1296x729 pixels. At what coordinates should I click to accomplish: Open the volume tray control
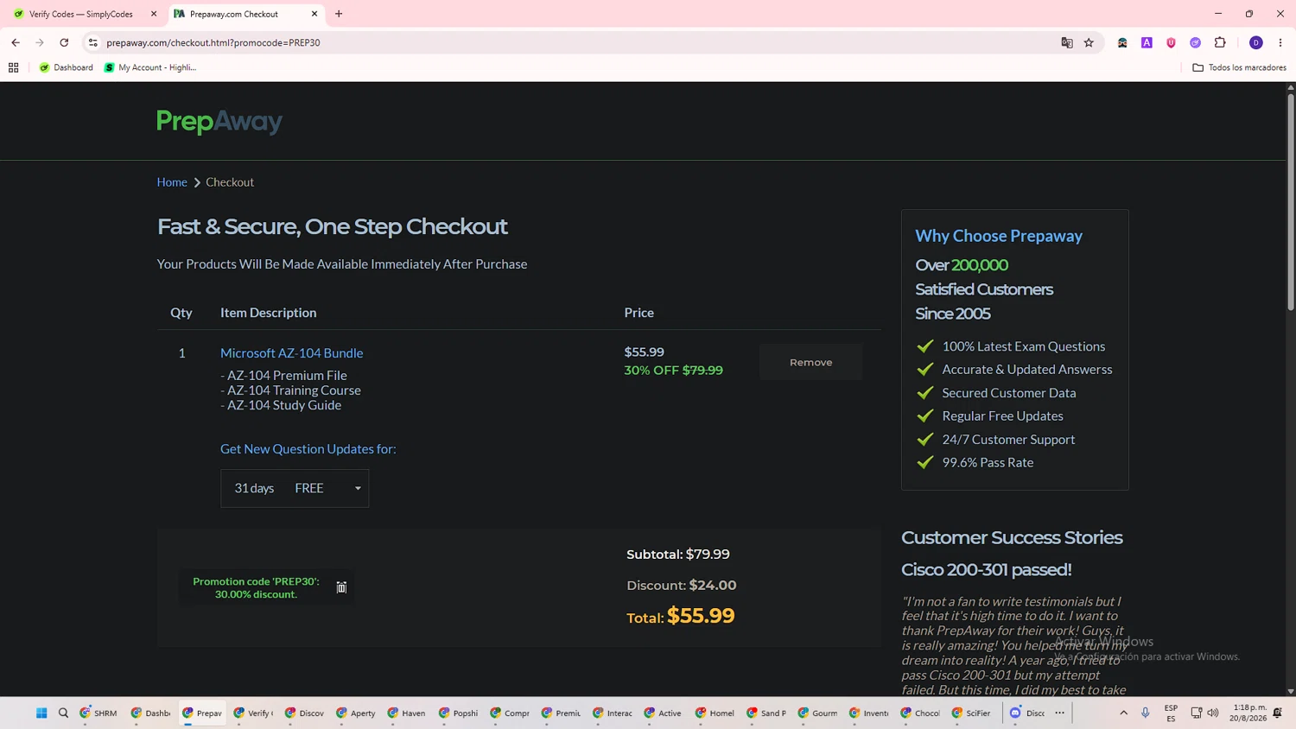pyautogui.click(x=1213, y=713)
